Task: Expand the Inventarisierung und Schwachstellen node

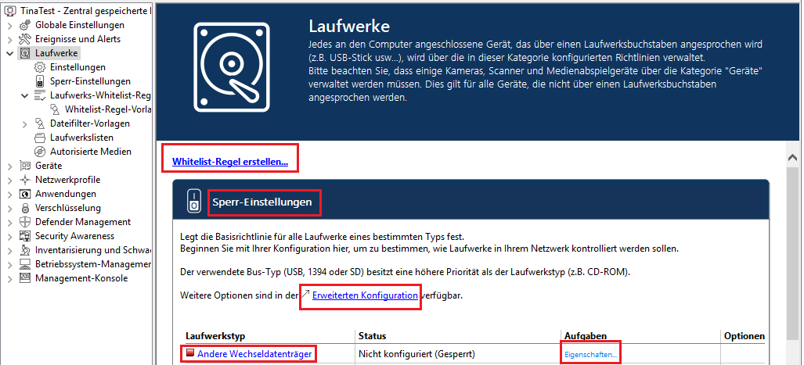Action: [10, 250]
